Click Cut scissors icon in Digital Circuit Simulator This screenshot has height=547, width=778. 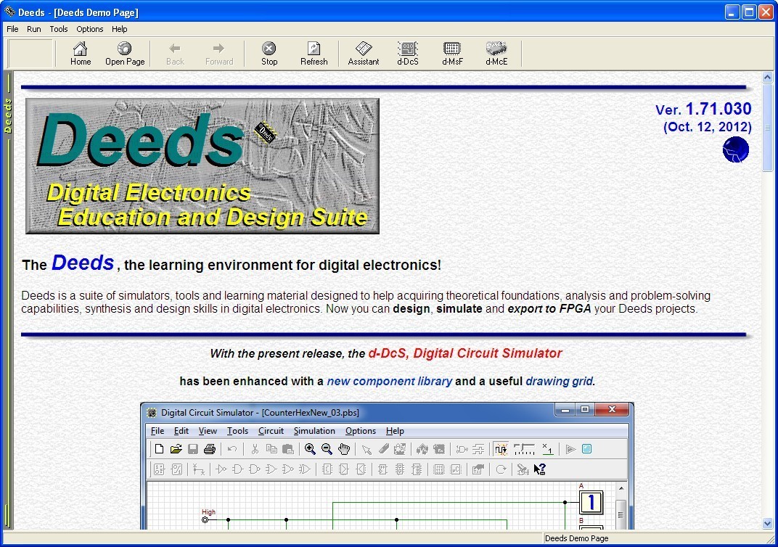[255, 449]
